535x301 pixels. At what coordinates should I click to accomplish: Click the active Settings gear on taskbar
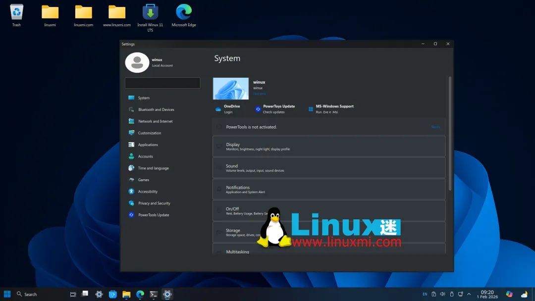167,294
